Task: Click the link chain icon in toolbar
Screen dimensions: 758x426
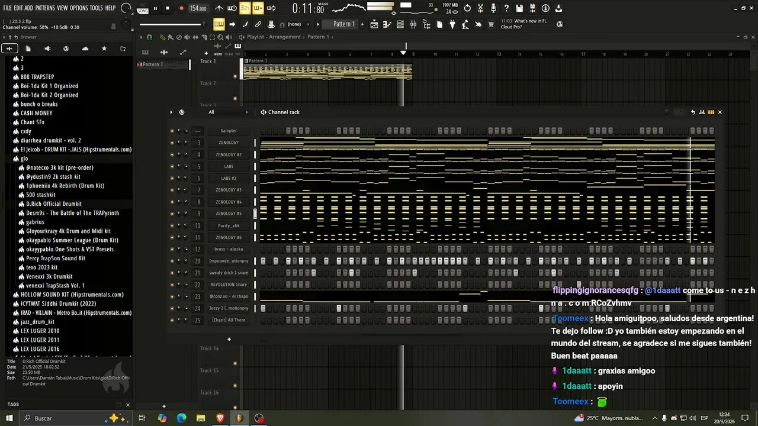Action: click(x=258, y=24)
